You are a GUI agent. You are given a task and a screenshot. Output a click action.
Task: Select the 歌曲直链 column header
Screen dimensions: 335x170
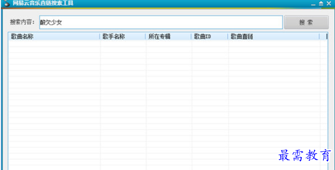point(274,36)
